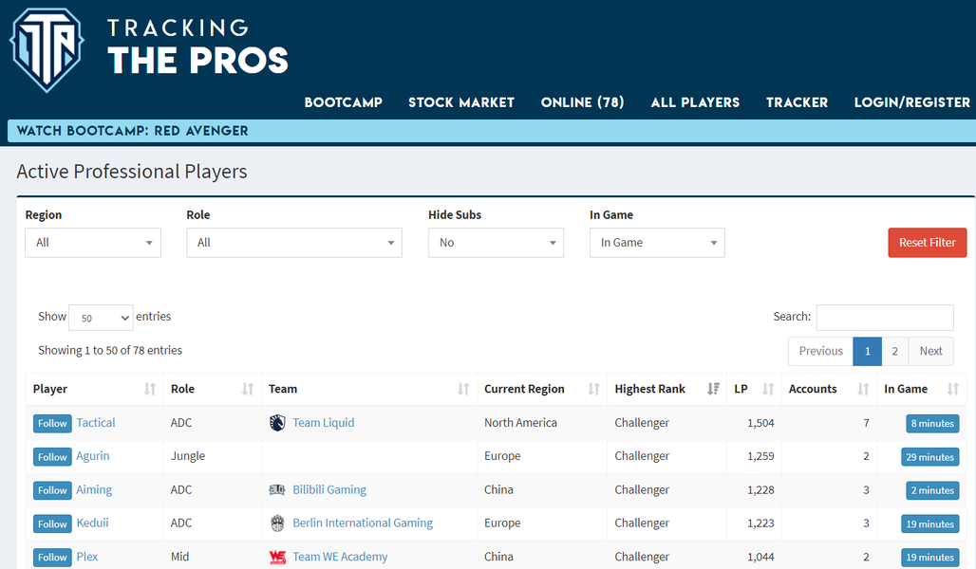The height and width of the screenshot is (569, 976).
Task: Click Plex's 19 minutes in-game badge
Action: [x=929, y=558]
